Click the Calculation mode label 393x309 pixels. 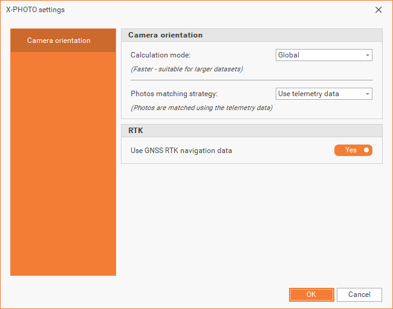click(160, 55)
